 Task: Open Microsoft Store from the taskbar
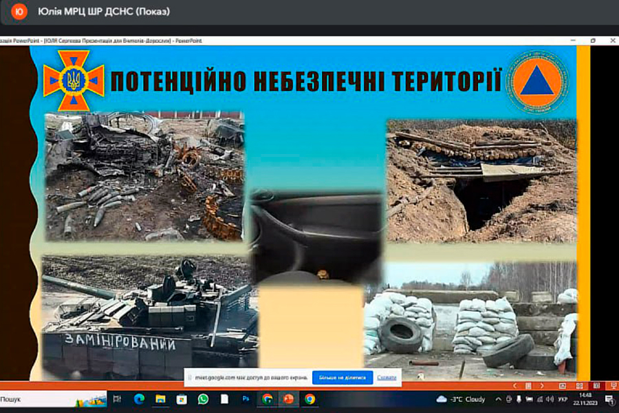coord(182,399)
